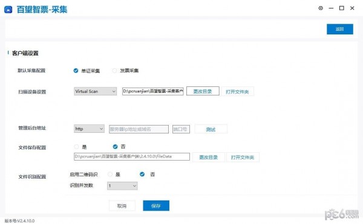363x224 pixels.
Task: Open the 识别并发数 dropdown
Action: pos(122,186)
